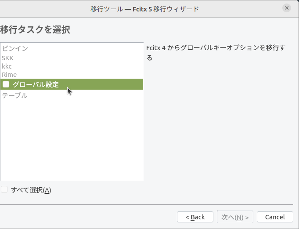
Task: Pick the Rime migration task
Action: (x=9, y=75)
